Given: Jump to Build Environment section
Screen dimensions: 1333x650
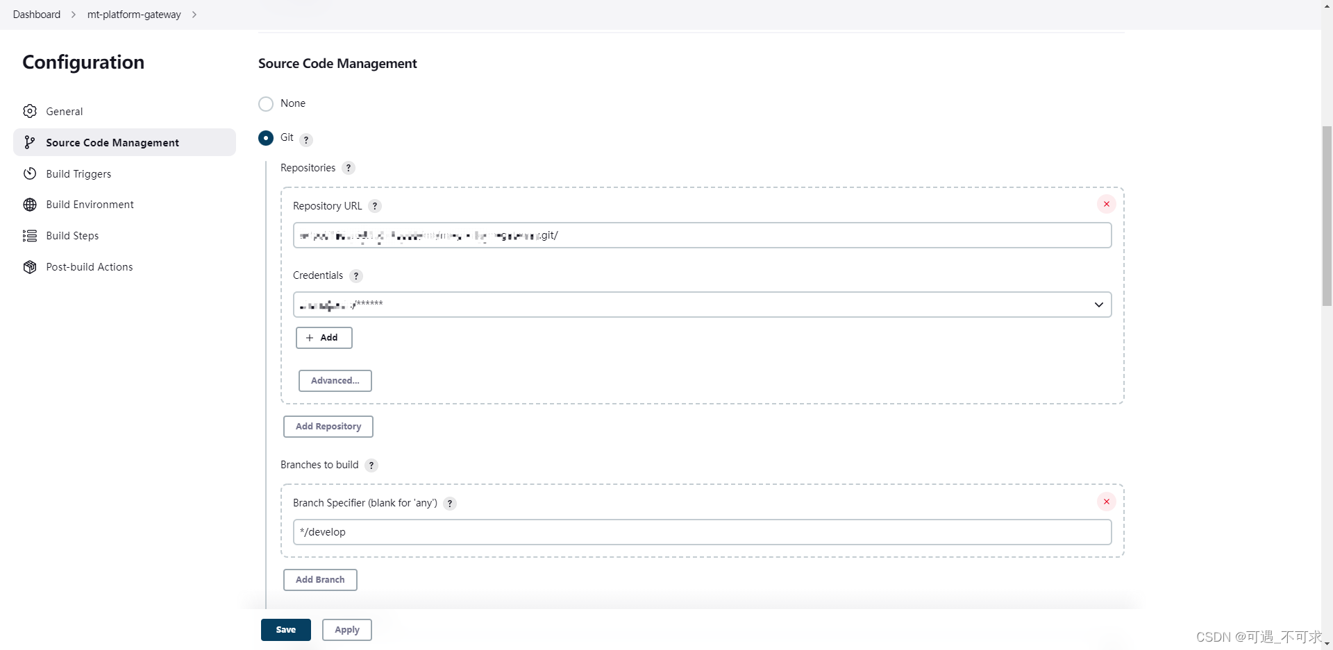Looking at the screenshot, I should click(124, 205).
